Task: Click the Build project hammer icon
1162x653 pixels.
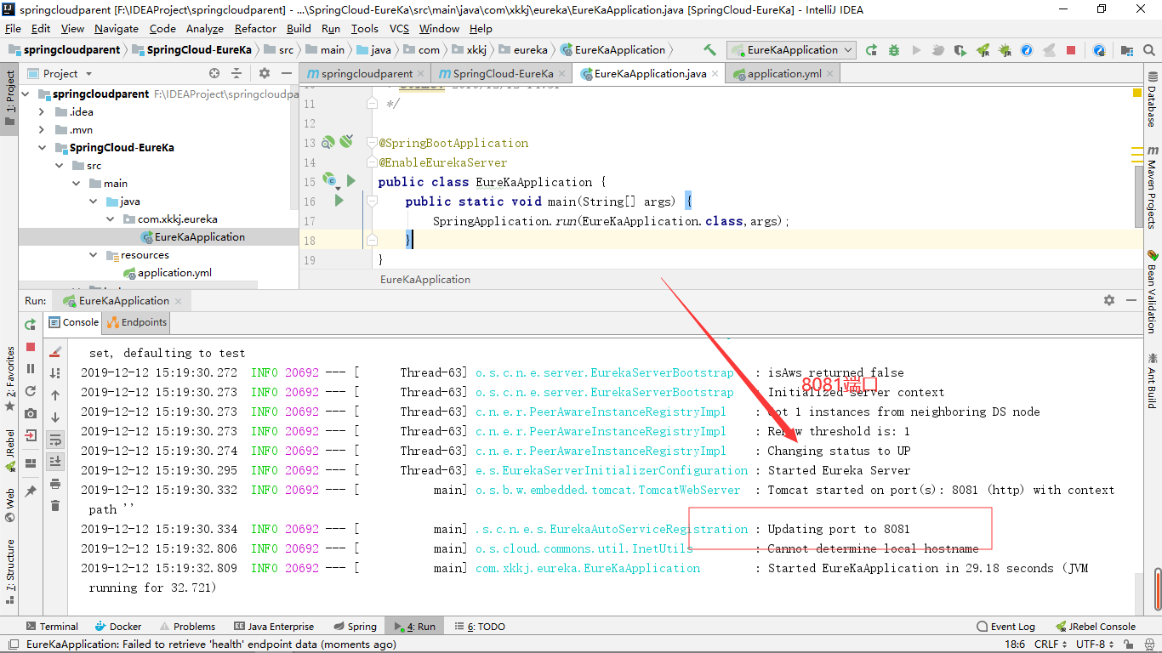Action: 709,50
